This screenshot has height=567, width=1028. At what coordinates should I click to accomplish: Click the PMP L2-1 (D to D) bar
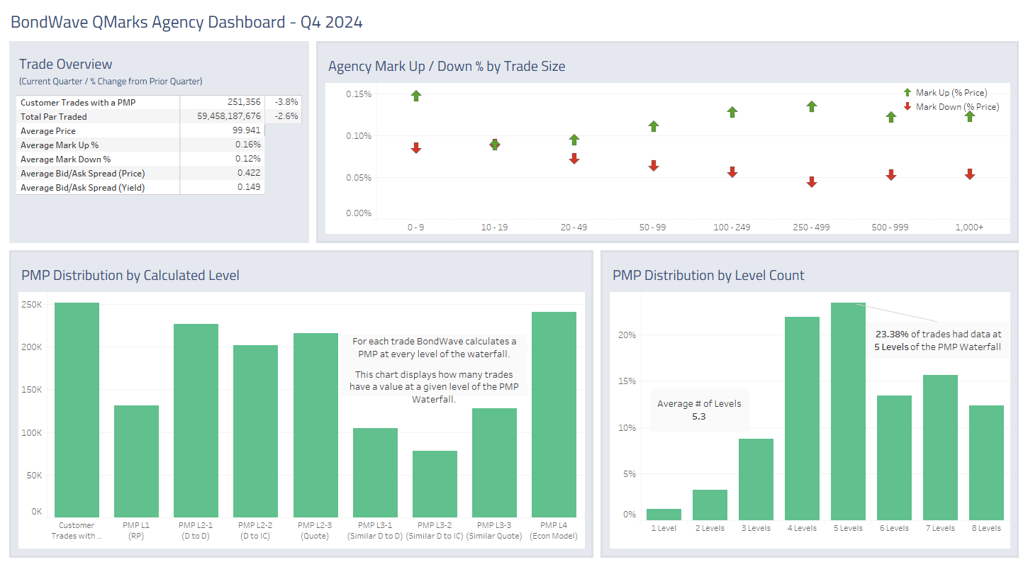pos(196,420)
